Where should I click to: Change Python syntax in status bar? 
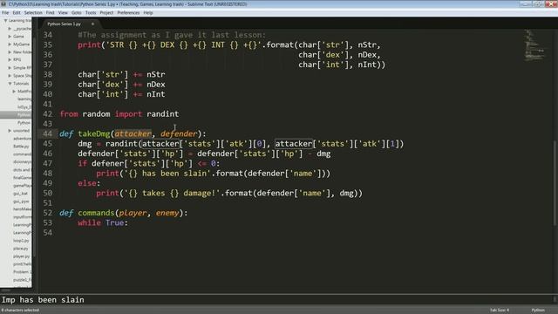click(538, 311)
